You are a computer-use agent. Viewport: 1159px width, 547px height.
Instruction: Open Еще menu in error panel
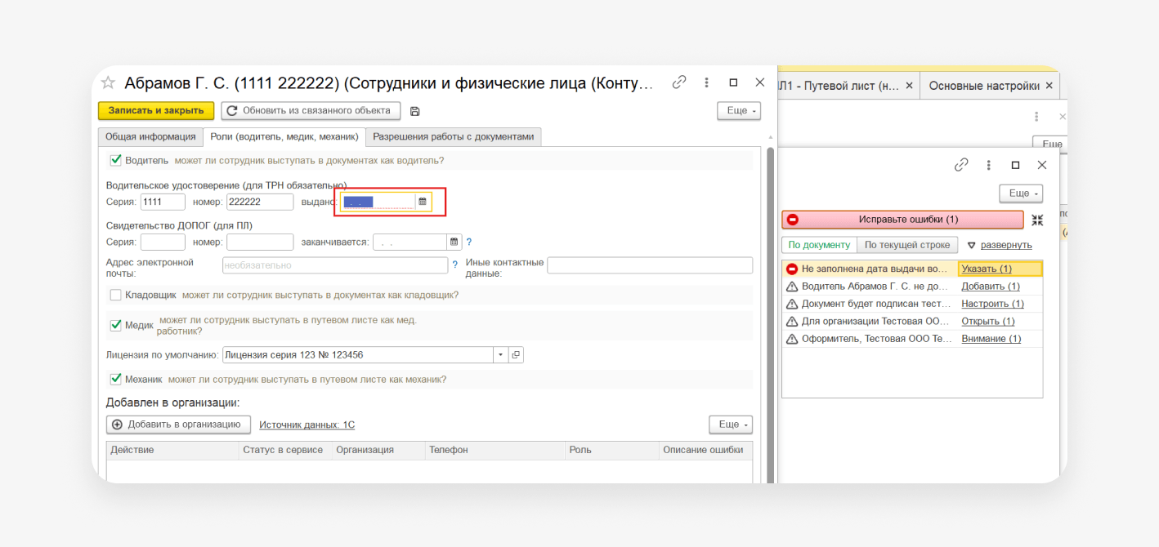click(x=1021, y=193)
